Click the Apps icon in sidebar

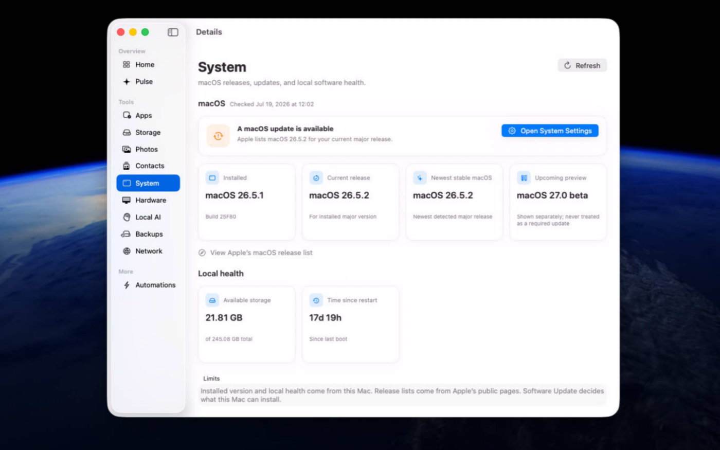[127, 115]
